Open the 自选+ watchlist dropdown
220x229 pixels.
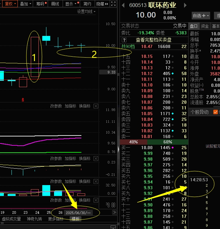[201, 16]
